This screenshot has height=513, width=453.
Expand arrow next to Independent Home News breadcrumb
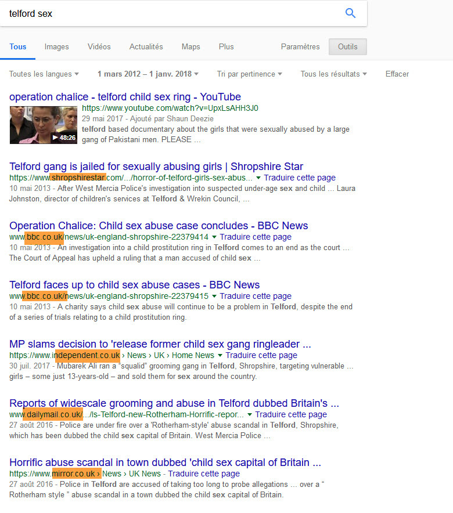(x=220, y=355)
